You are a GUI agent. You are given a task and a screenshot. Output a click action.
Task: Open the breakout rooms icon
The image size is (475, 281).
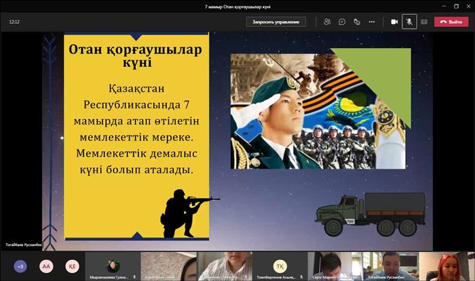coord(357,22)
